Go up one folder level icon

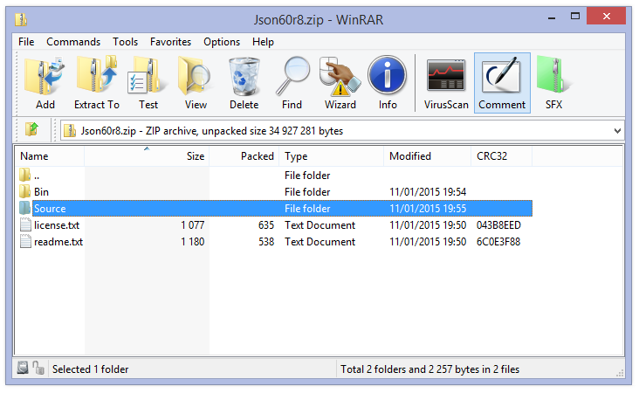pyautogui.click(x=31, y=129)
